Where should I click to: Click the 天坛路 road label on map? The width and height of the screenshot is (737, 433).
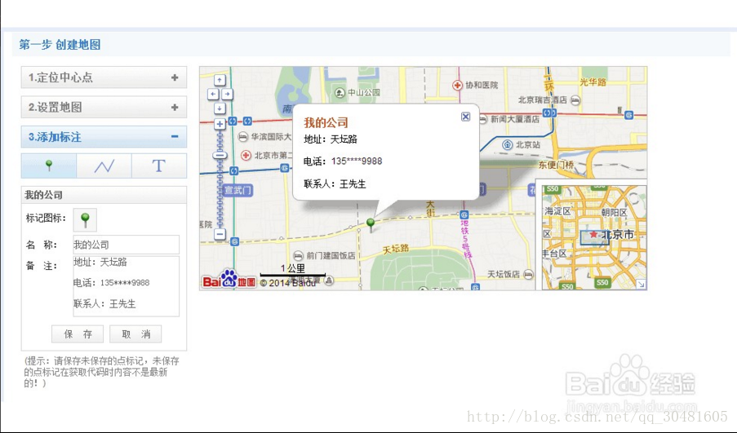coord(395,249)
